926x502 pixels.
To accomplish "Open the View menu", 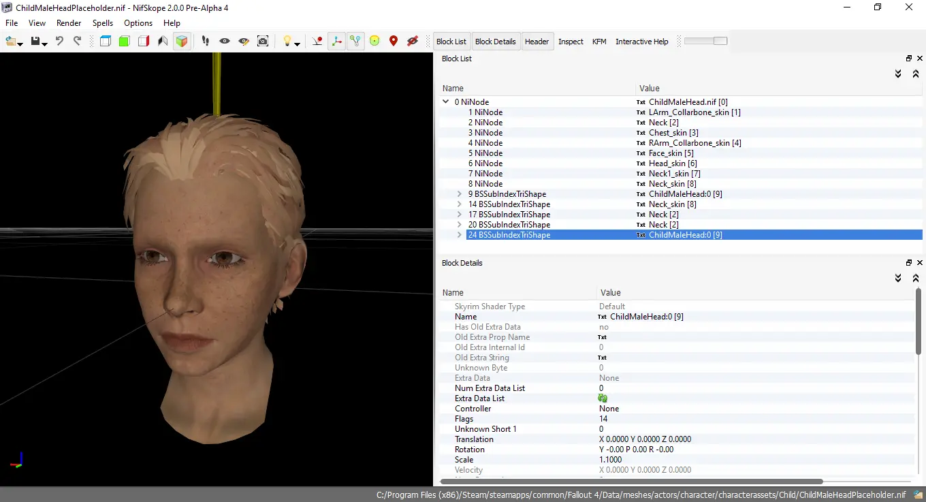I will (x=37, y=22).
